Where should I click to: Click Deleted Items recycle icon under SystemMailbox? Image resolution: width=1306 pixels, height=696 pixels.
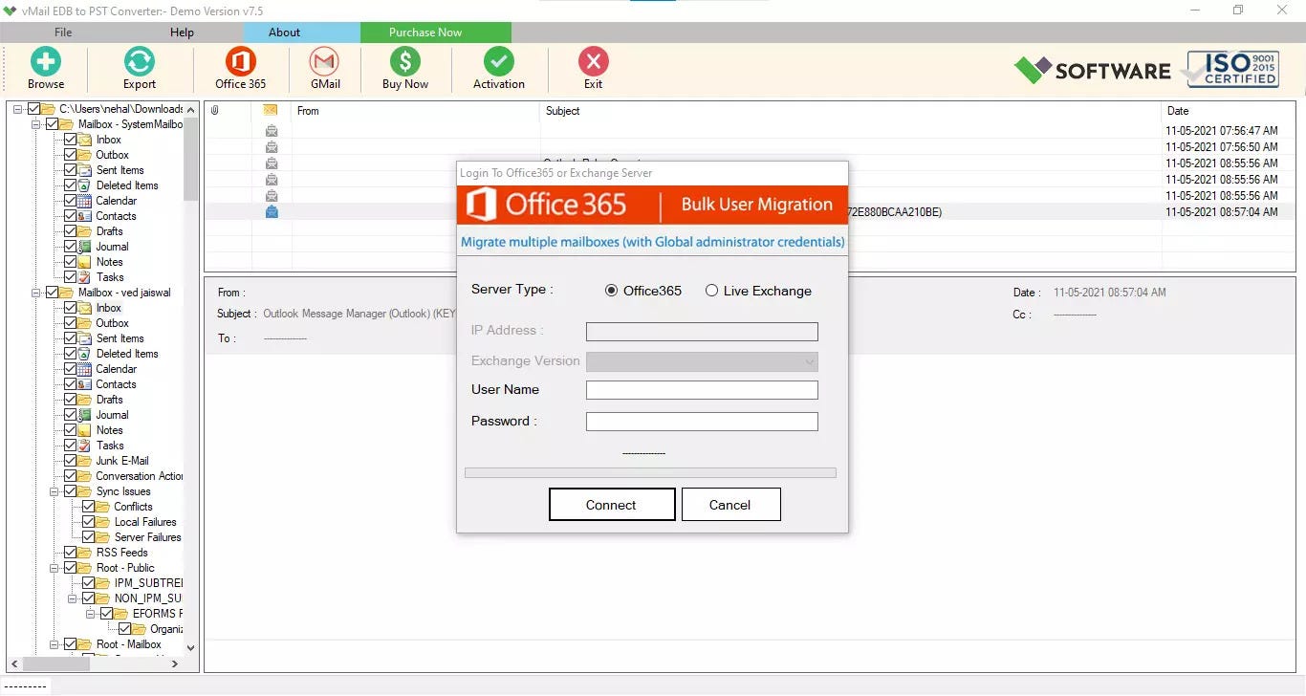85,185
